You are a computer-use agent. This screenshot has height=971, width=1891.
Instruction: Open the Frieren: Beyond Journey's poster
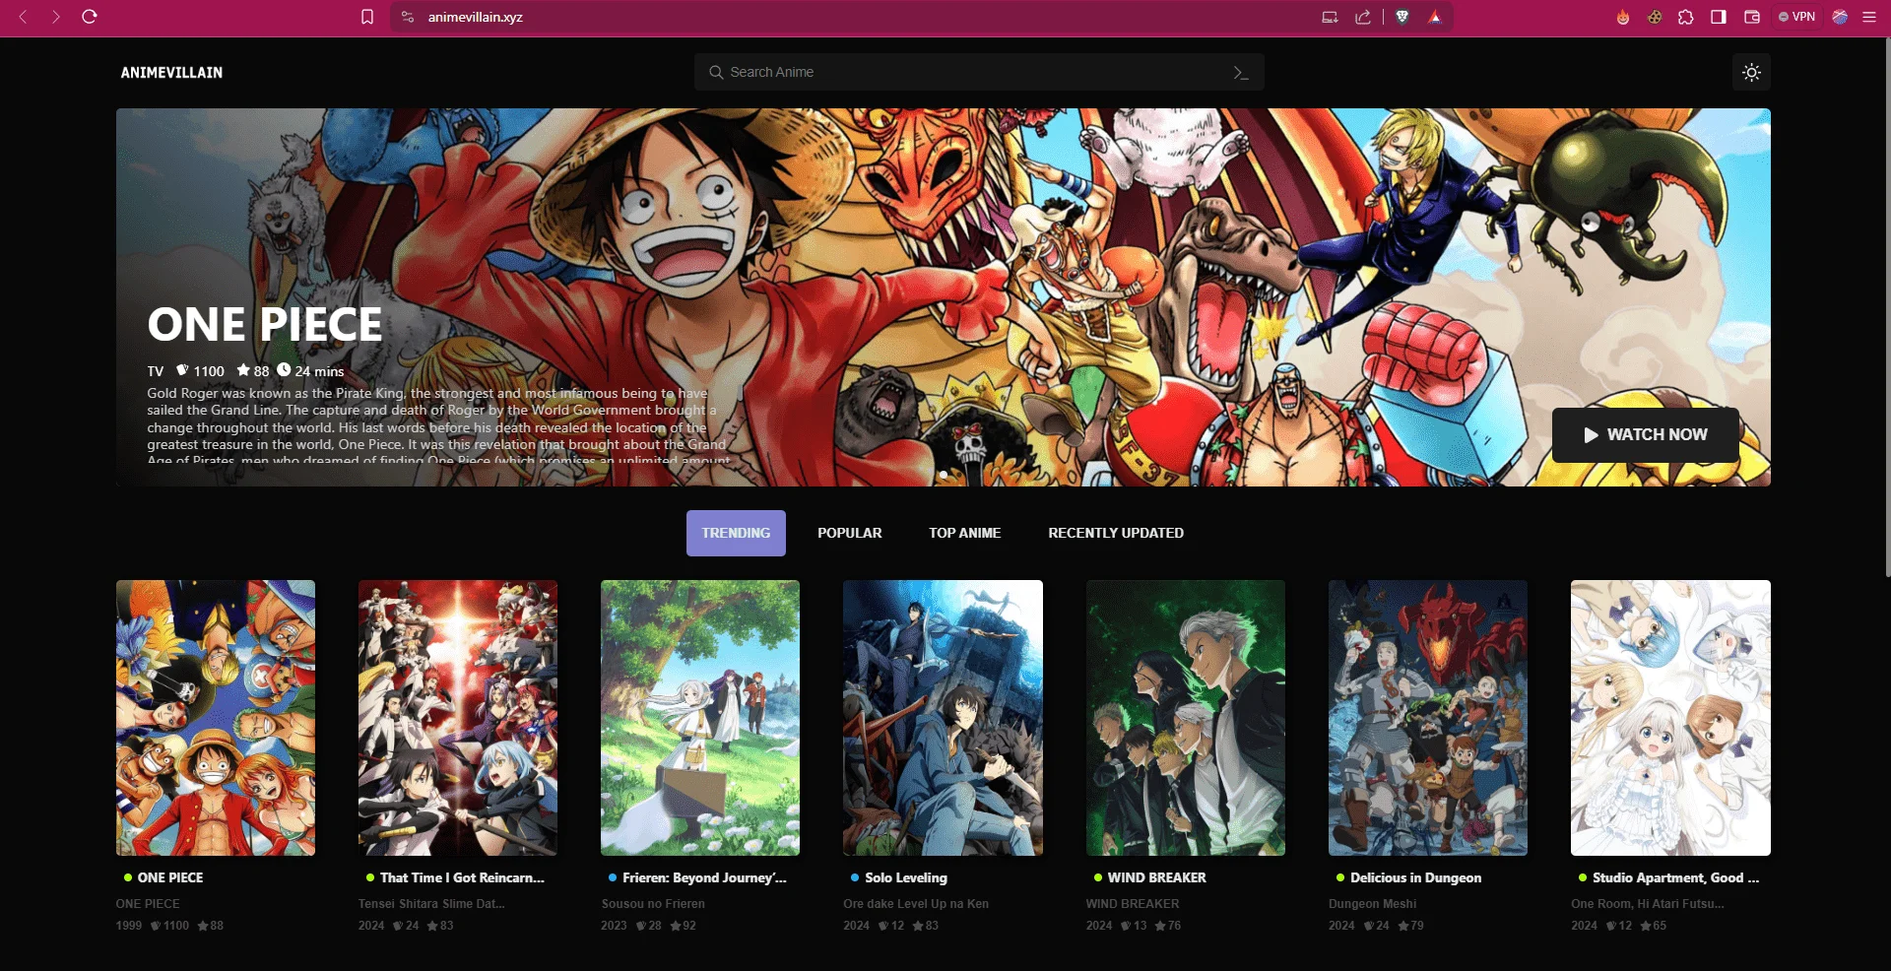(x=700, y=718)
